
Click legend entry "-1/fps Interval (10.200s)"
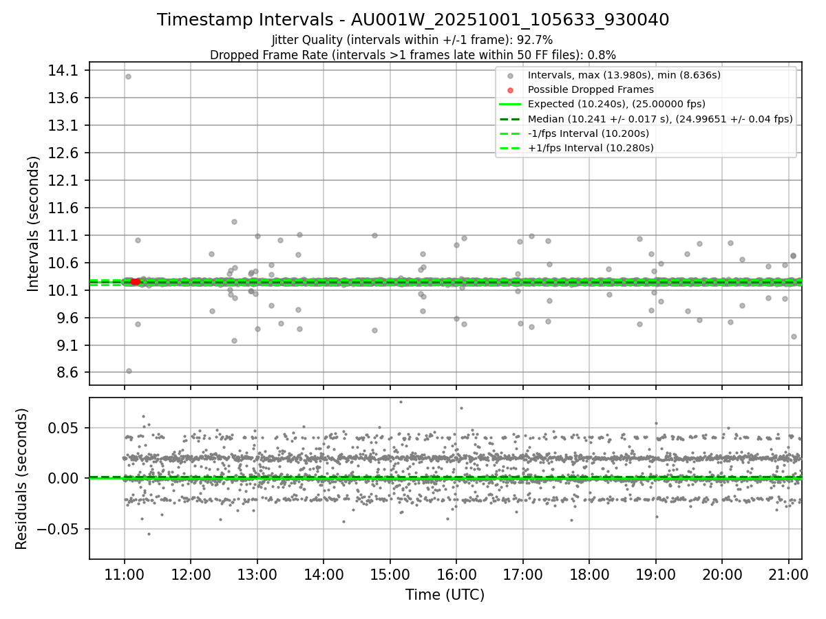pos(589,133)
